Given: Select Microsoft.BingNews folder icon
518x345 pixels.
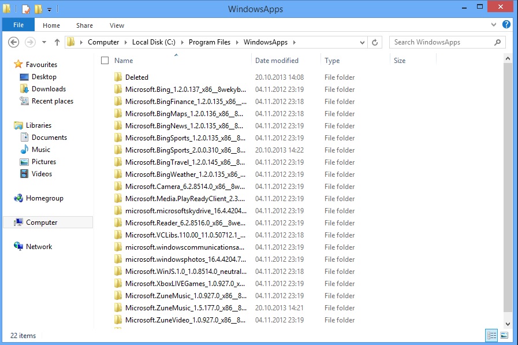Looking at the screenshot, I should point(118,126).
